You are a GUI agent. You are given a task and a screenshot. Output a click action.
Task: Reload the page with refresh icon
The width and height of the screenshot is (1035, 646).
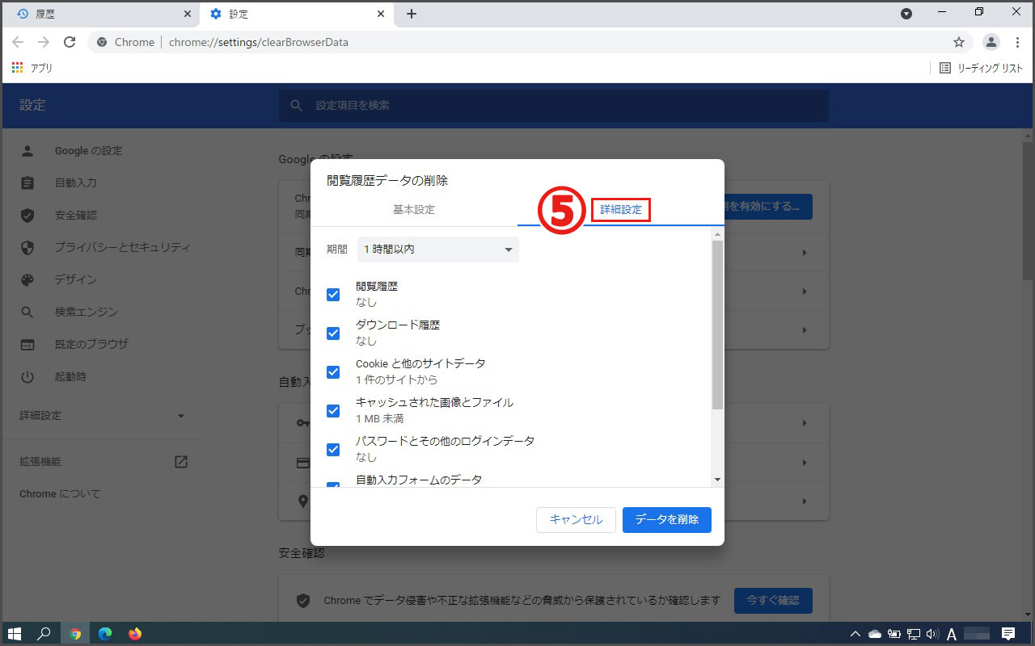(70, 42)
